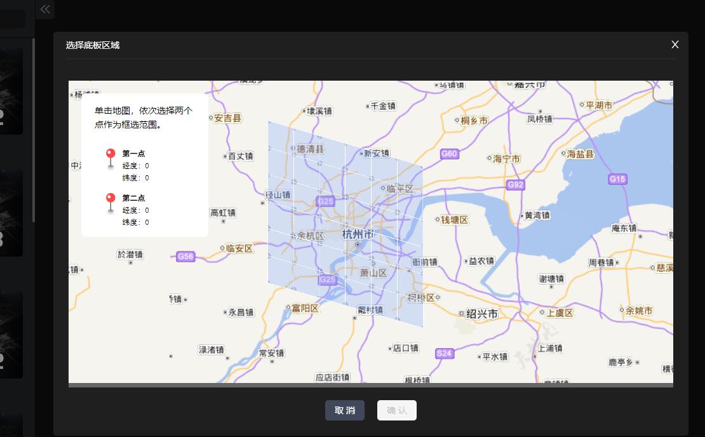Screen dimensions: 705x437
Task: Click 常安镇 label on the map
Action: pos(271,353)
